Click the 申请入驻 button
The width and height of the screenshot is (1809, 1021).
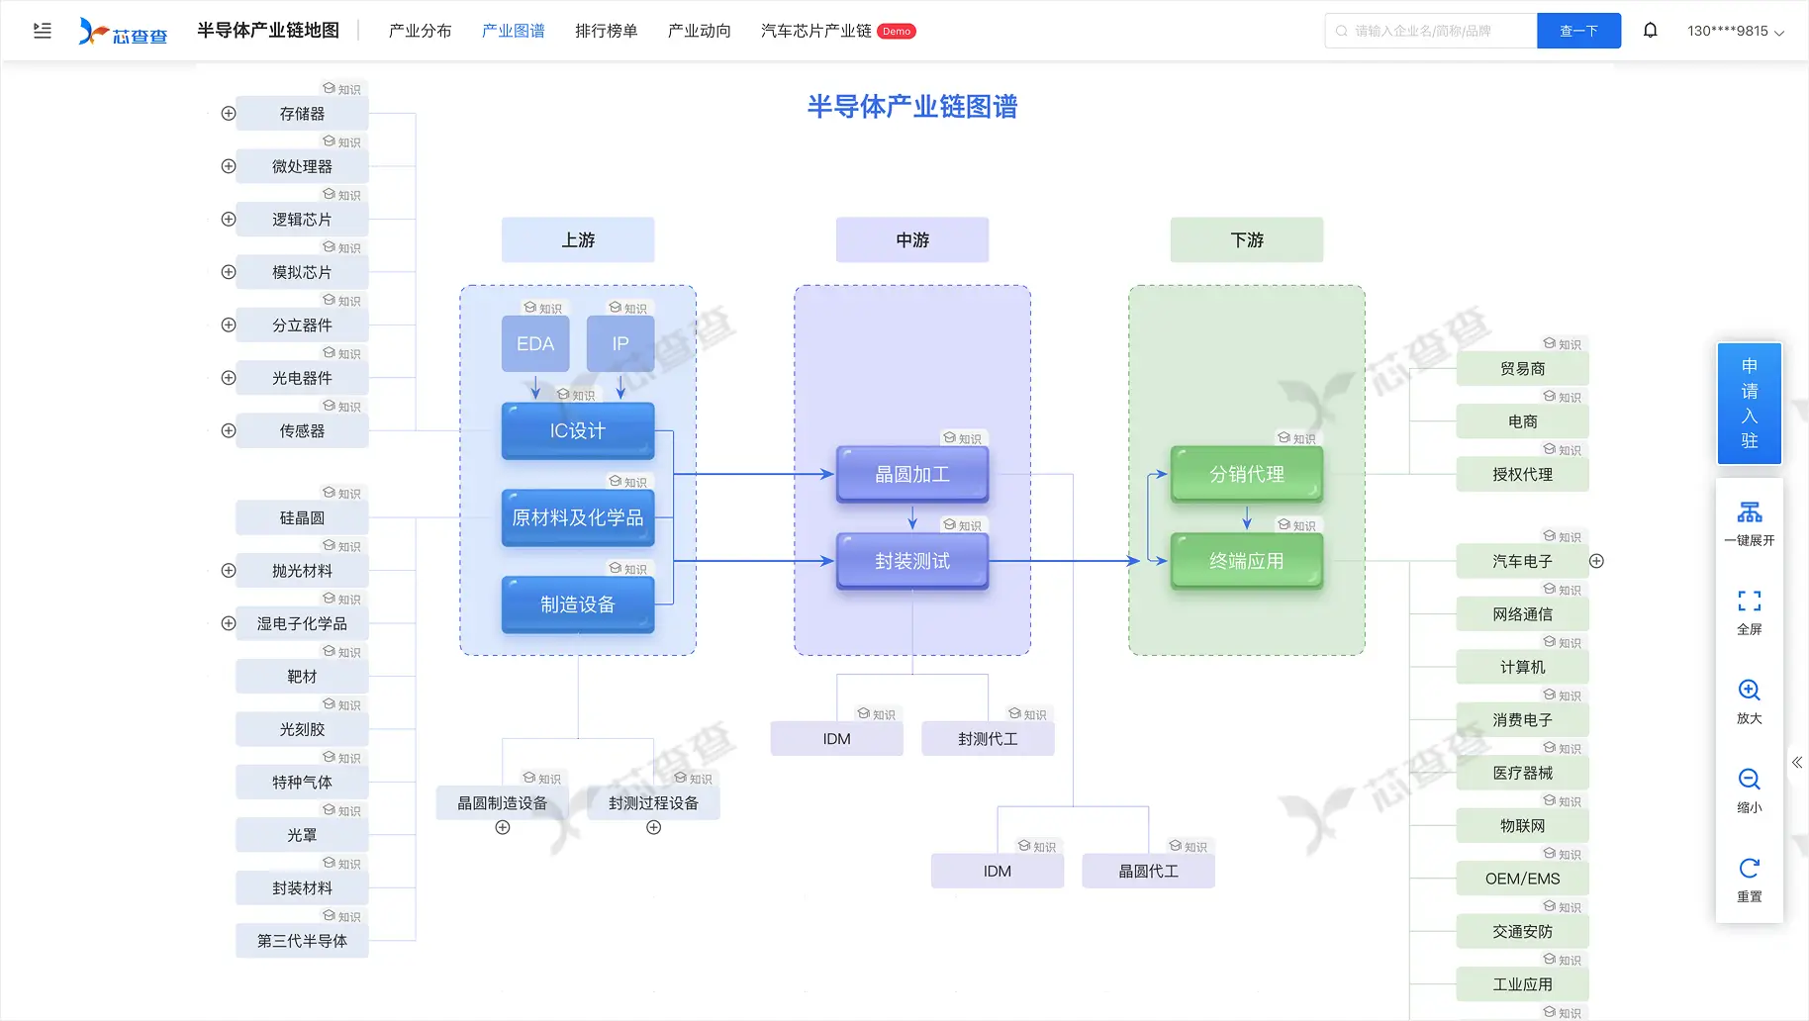[1749, 404]
